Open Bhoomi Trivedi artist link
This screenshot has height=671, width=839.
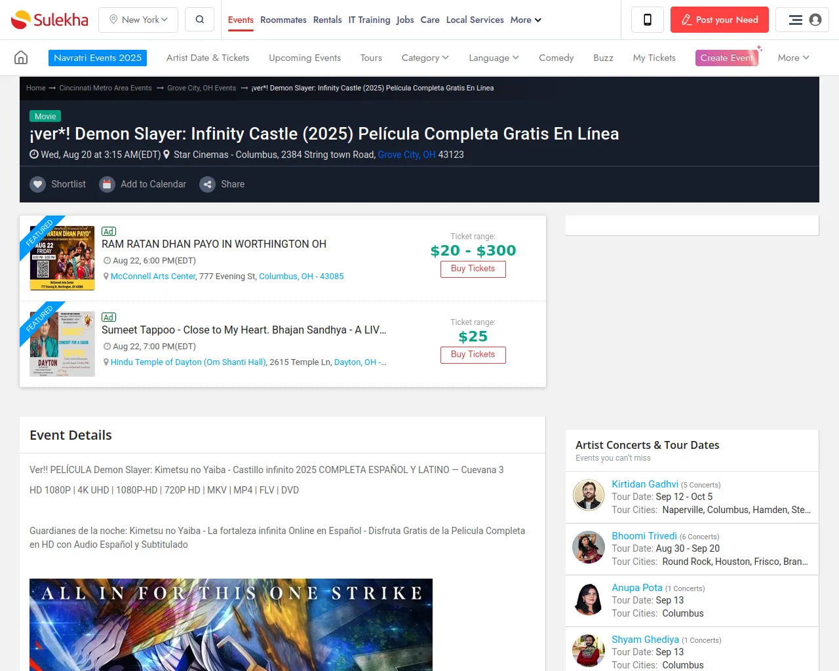pyautogui.click(x=644, y=536)
